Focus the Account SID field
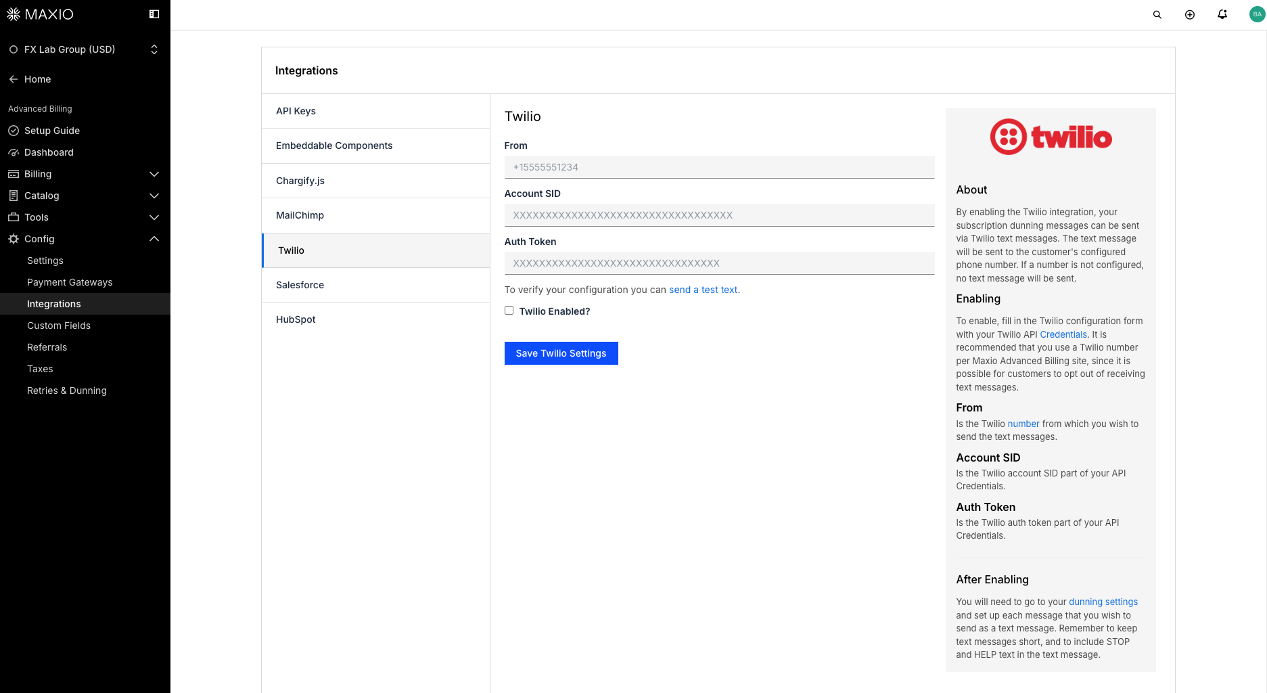Viewport: 1267px width, 693px height. point(720,215)
